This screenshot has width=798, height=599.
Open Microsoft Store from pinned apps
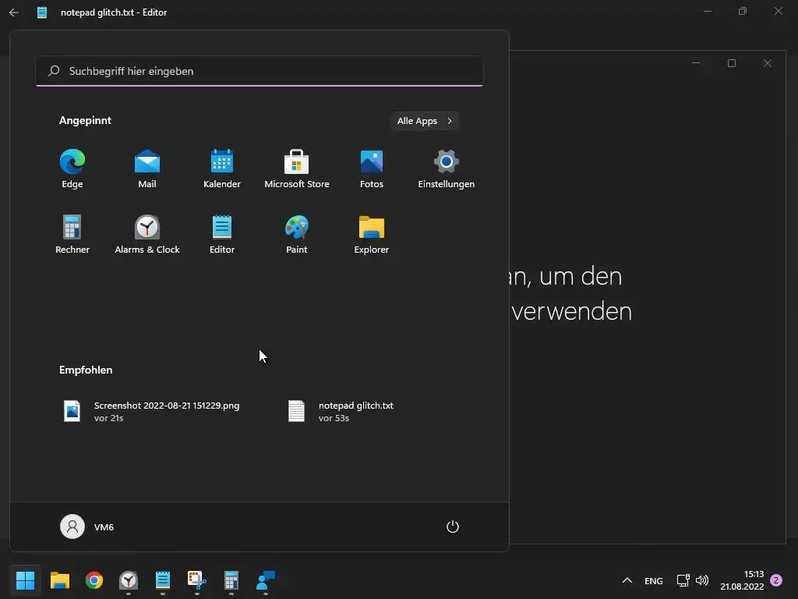click(297, 168)
